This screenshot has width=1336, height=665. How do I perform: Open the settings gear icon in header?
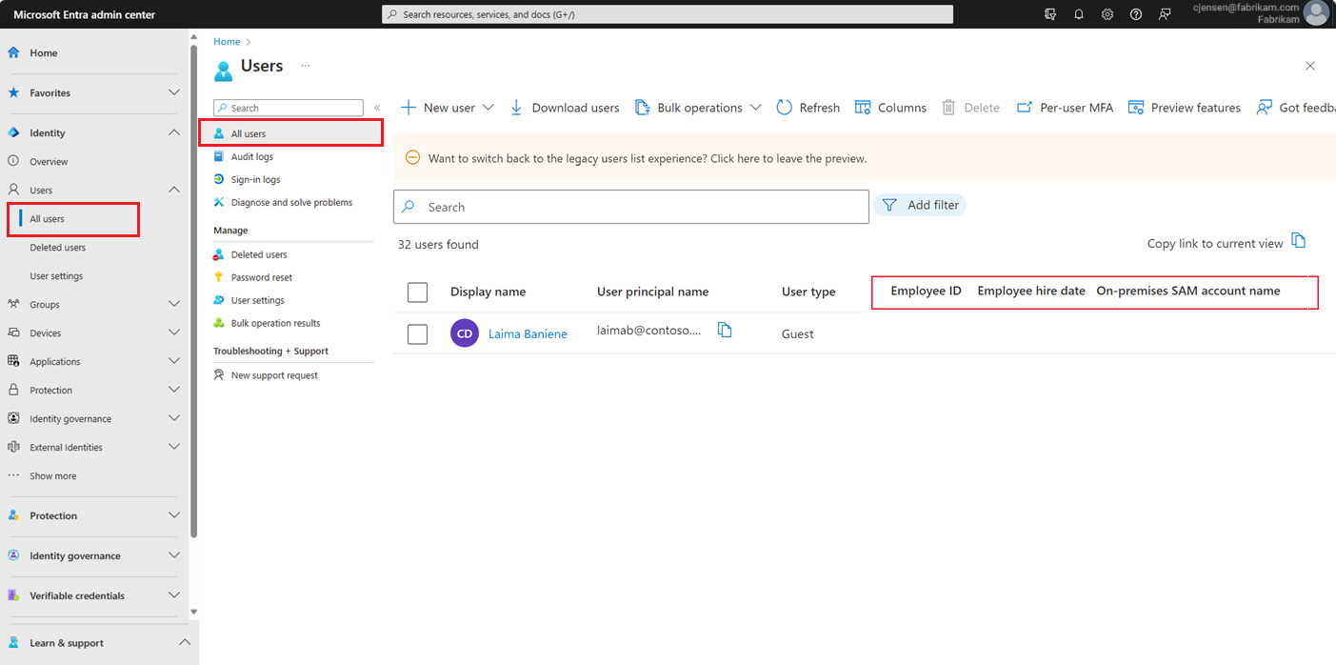1107,14
